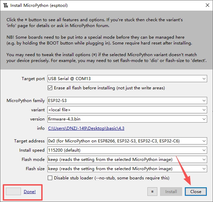Open the version dropdown showing firmware-4.3.bin
The height and width of the screenshot is (202, 213).
(x=127, y=119)
